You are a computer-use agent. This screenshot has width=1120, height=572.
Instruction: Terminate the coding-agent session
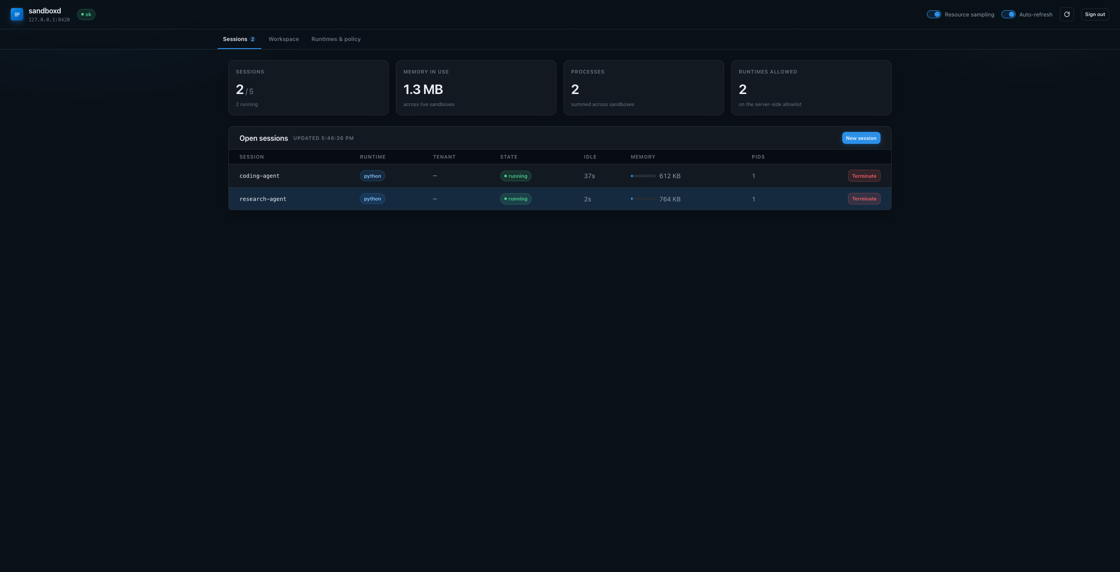tap(864, 176)
